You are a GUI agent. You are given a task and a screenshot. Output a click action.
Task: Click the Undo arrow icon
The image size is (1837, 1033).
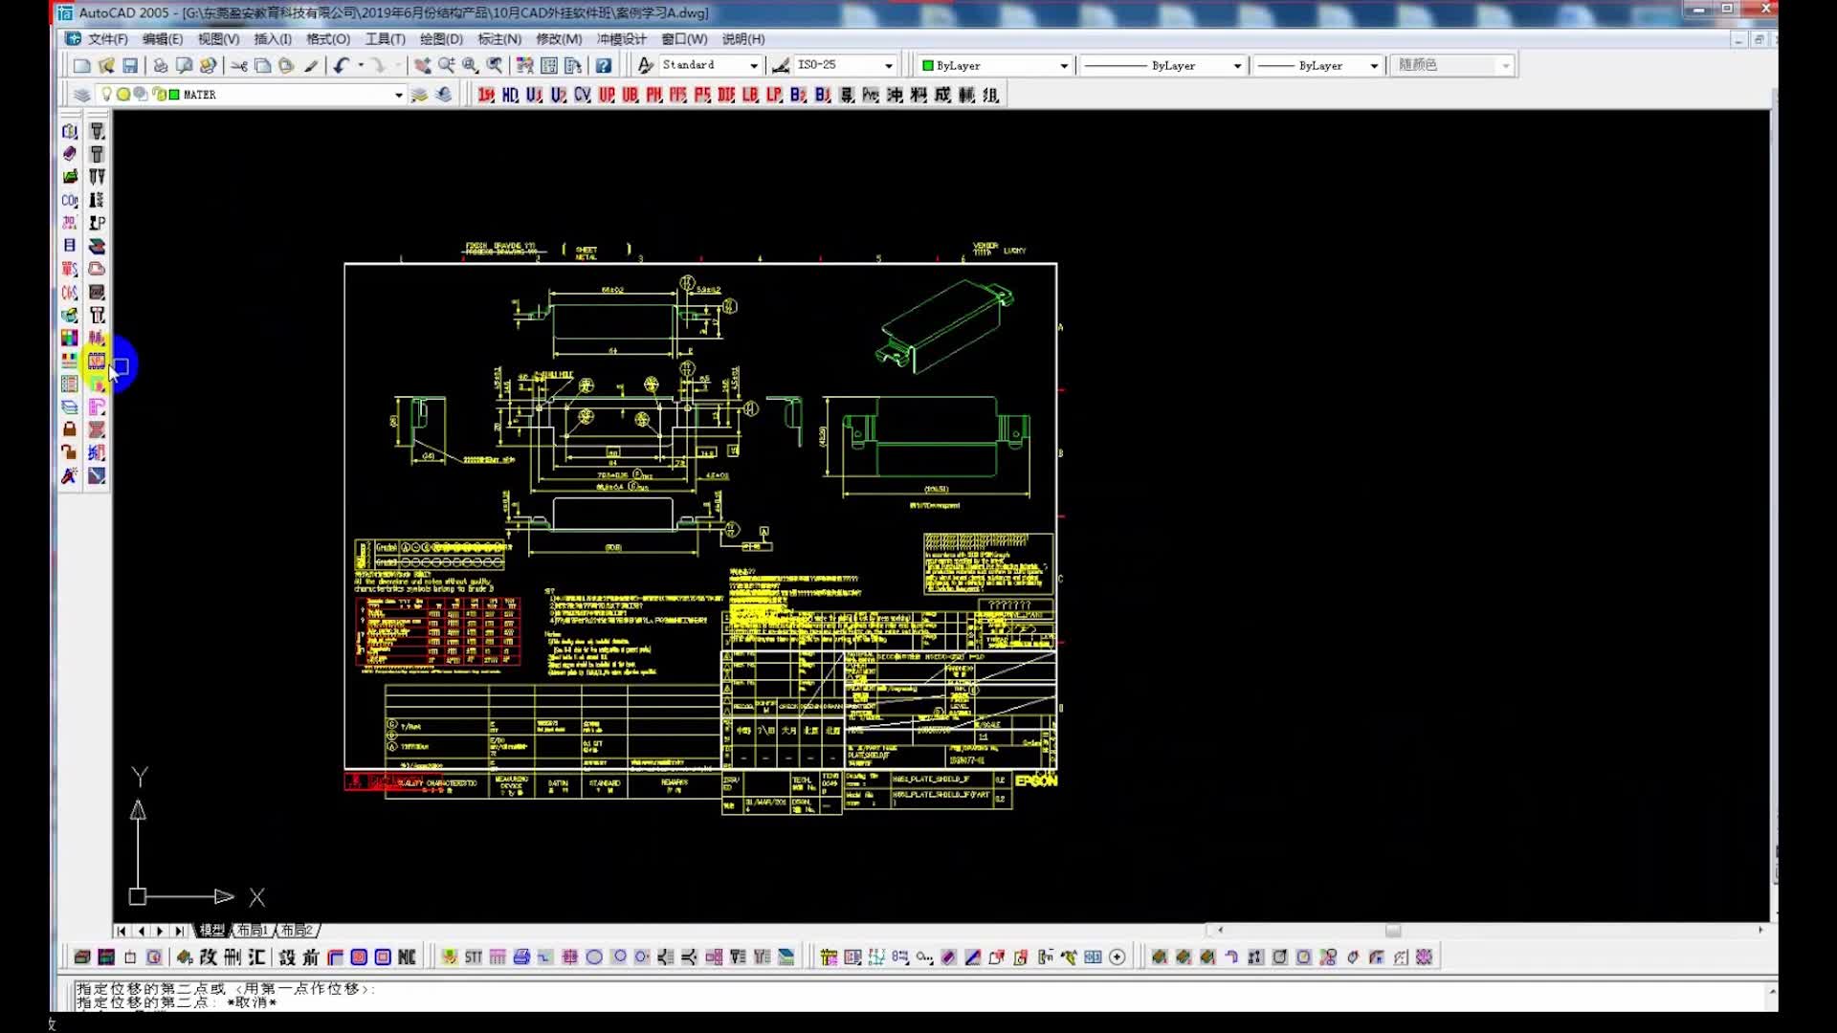click(x=340, y=65)
